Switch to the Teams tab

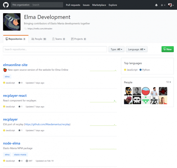click(58, 39)
